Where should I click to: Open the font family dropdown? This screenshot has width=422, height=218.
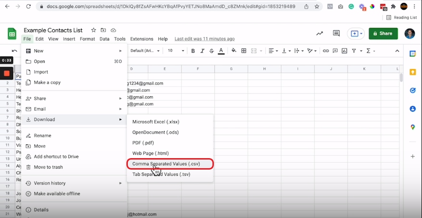[x=145, y=51]
